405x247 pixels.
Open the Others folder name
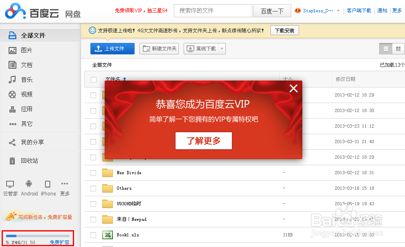pyautogui.click(x=124, y=188)
